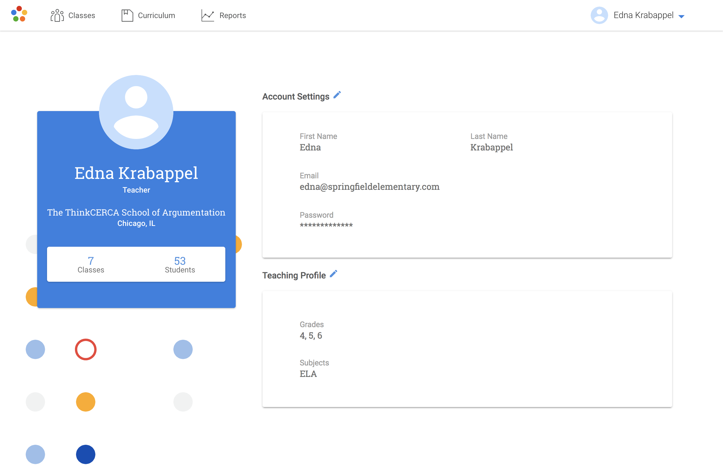Click the ThinkCERCA colored dots logo
723x465 pixels.
point(19,14)
